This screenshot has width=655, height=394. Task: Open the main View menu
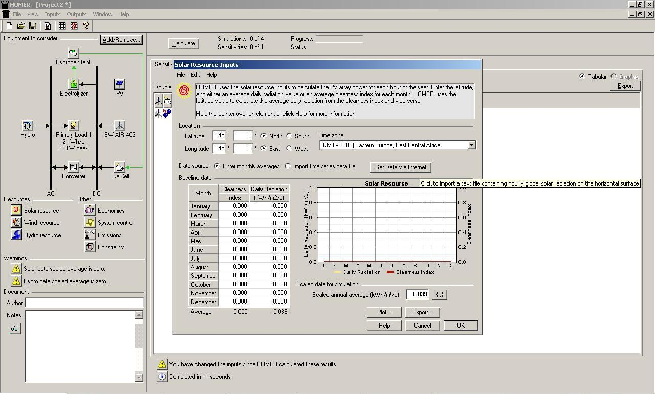(x=33, y=14)
